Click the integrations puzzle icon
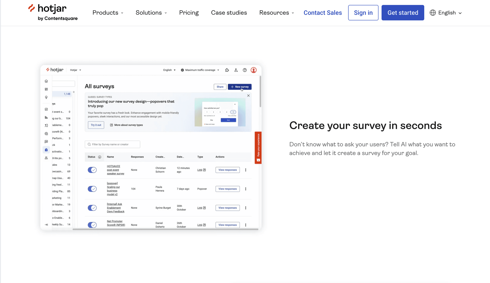 click(x=227, y=70)
